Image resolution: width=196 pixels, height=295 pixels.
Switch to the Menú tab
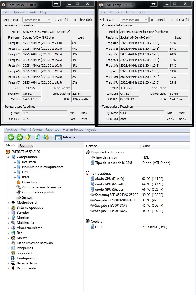[10, 145]
